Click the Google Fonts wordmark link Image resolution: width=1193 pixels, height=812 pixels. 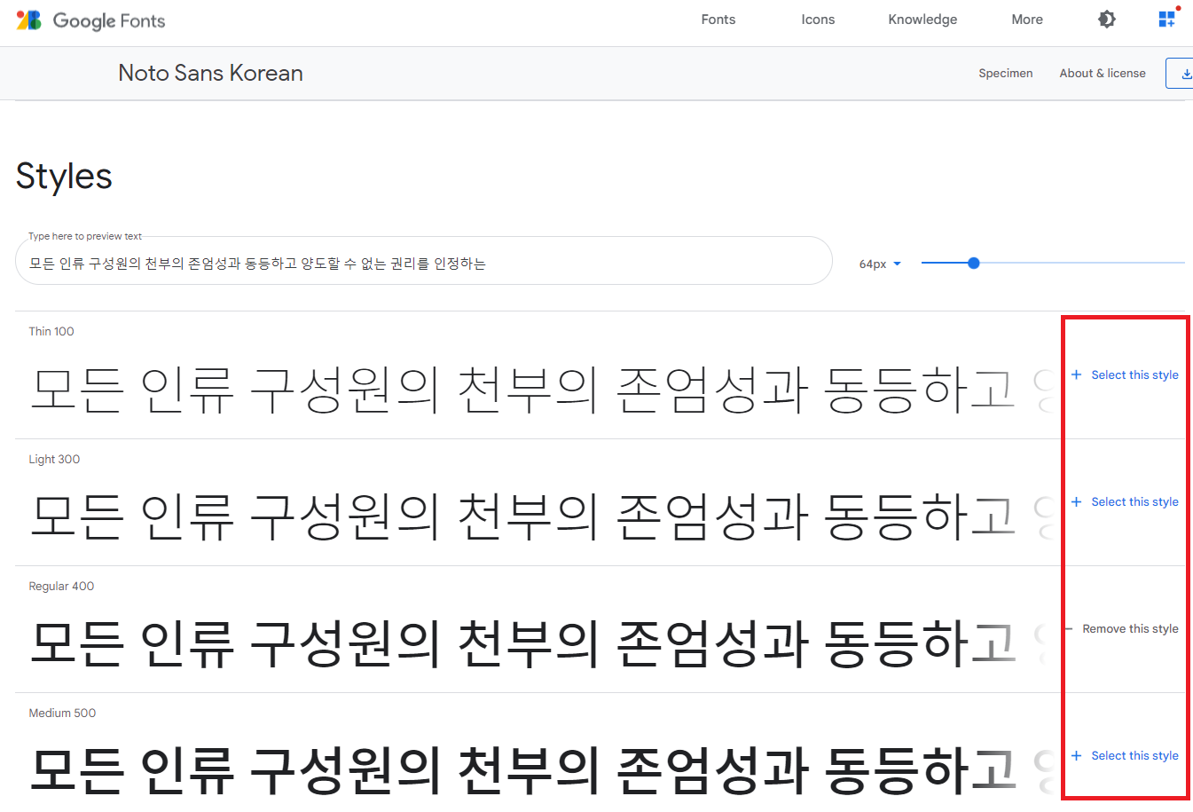point(109,20)
